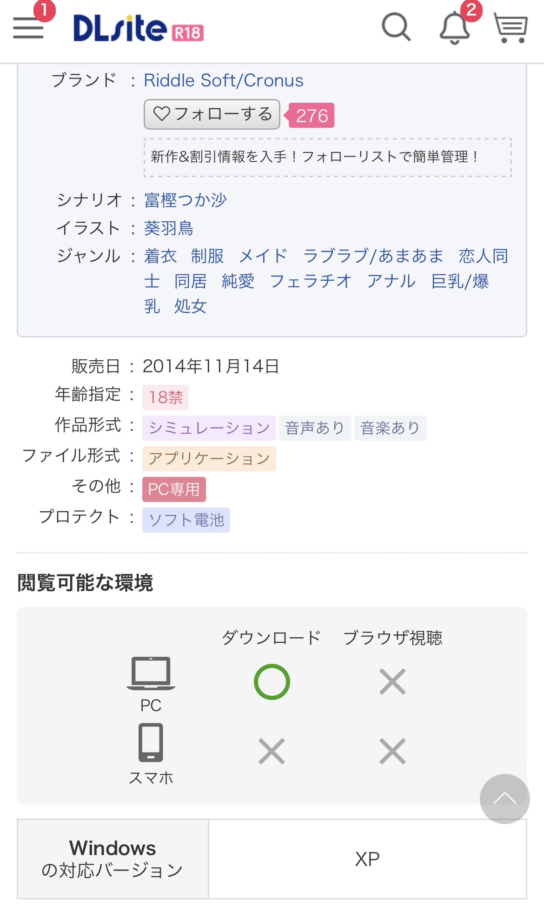Select the メイド genre tag

coord(263,256)
